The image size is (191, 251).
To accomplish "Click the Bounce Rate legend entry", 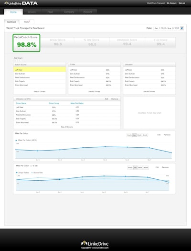I will click(x=37, y=173).
